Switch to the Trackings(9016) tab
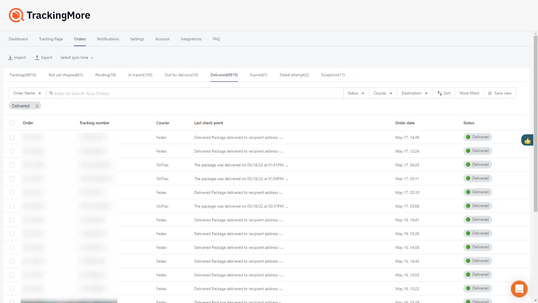The image size is (538, 303). point(23,75)
